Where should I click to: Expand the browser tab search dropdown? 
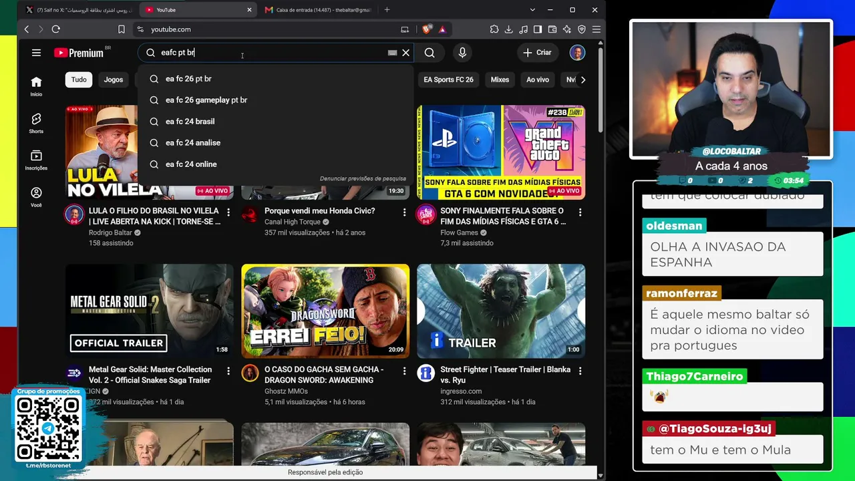532,10
